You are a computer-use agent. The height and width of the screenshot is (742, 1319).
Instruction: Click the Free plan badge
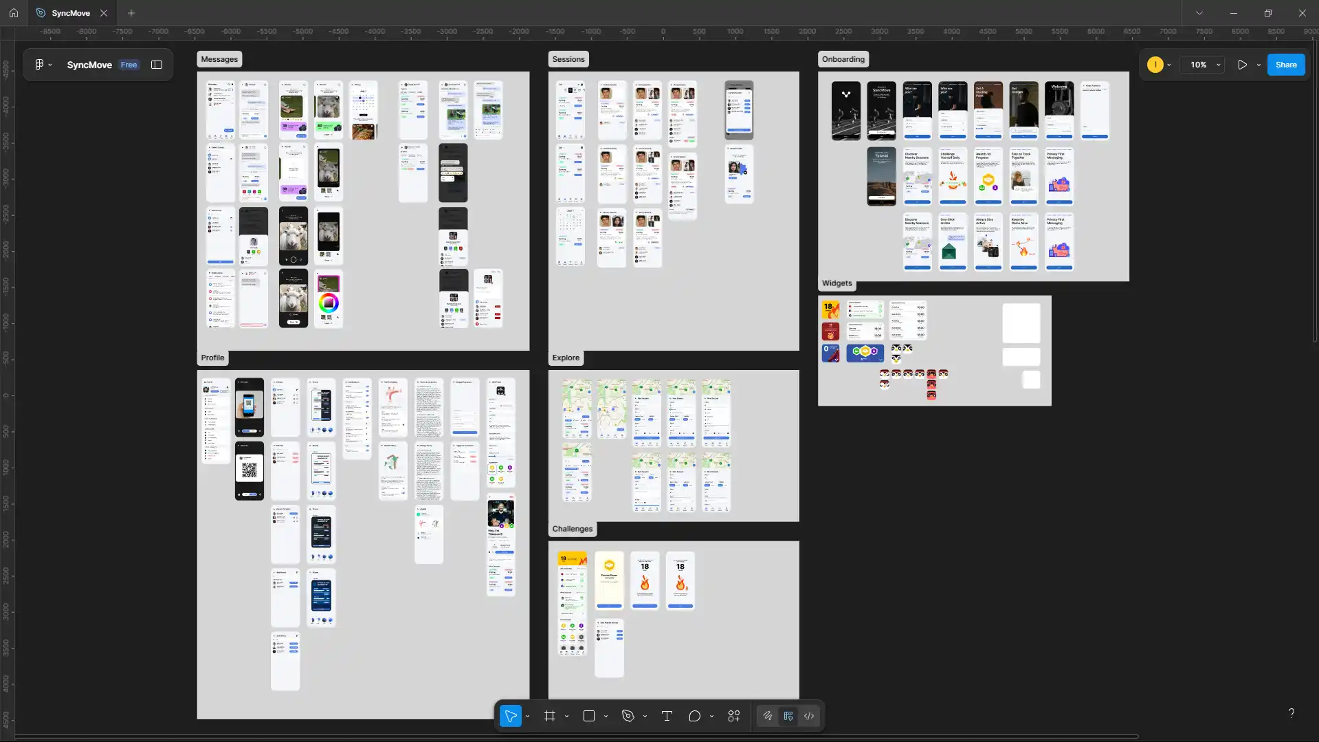pyautogui.click(x=129, y=65)
